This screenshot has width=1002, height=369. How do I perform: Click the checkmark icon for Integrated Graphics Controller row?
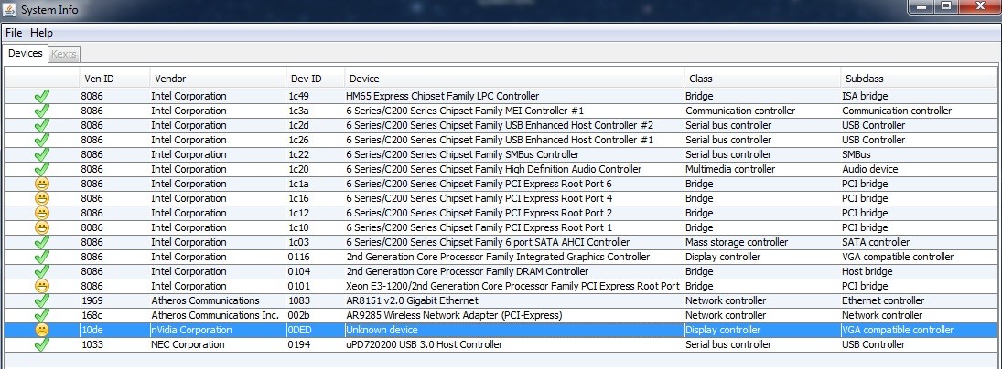[42, 258]
